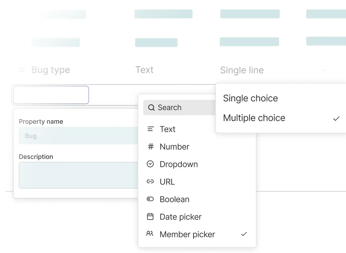
Task: Open the Text type column dropdown
Action: (x=144, y=70)
